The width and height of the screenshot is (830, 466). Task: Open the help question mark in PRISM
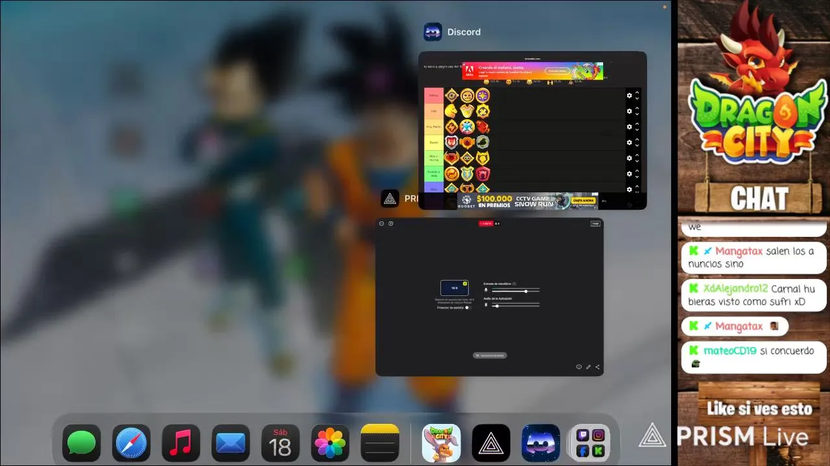pyautogui.click(x=391, y=223)
